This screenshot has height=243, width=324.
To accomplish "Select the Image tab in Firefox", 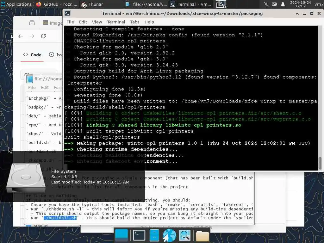I will tap(53, 23).
